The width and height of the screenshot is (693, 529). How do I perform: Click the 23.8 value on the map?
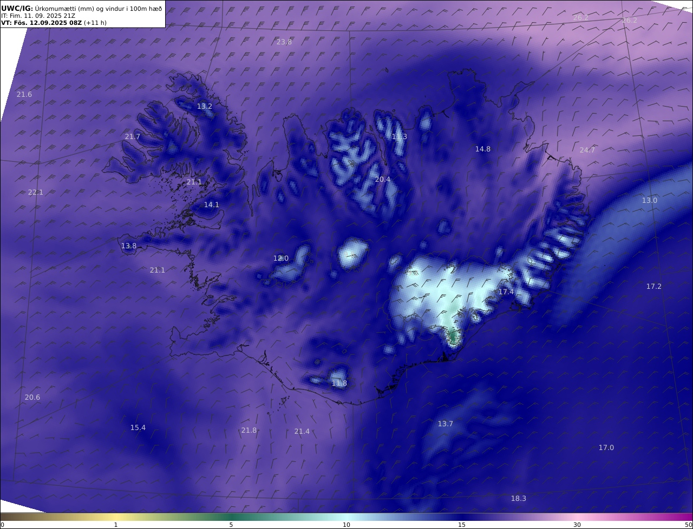[284, 42]
